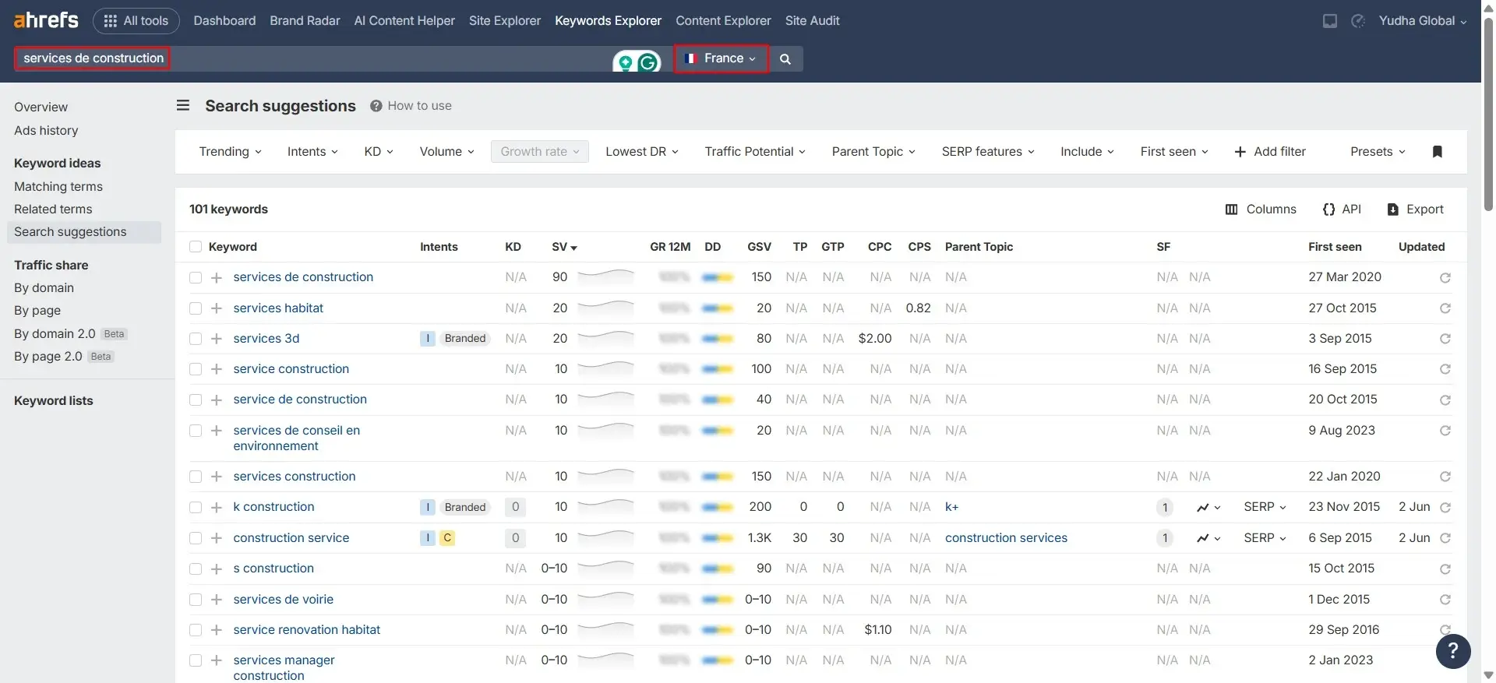Open Site Explorer
1496x683 pixels.
pos(505,21)
